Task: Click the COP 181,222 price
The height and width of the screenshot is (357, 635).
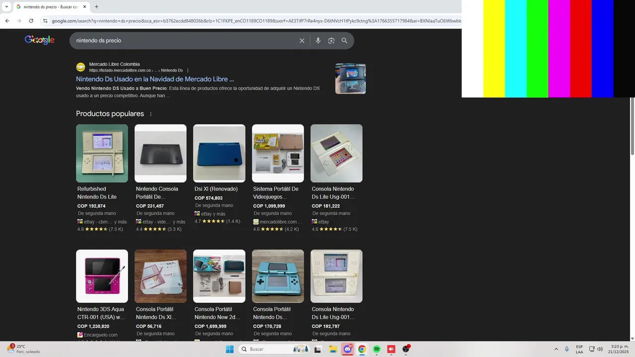Action: 325,206
